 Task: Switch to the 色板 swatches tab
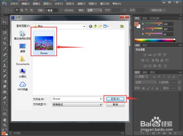pos(145,18)
